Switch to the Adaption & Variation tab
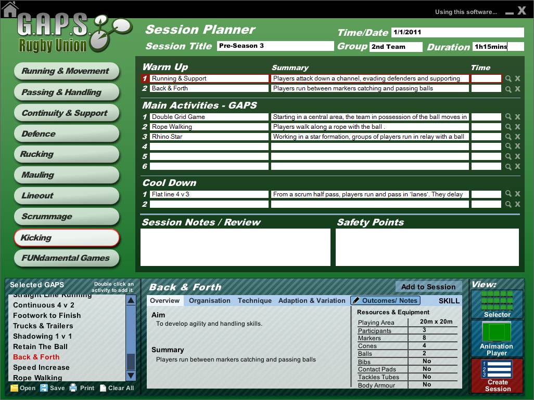The width and height of the screenshot is (534, 400). tap(312, 301)
